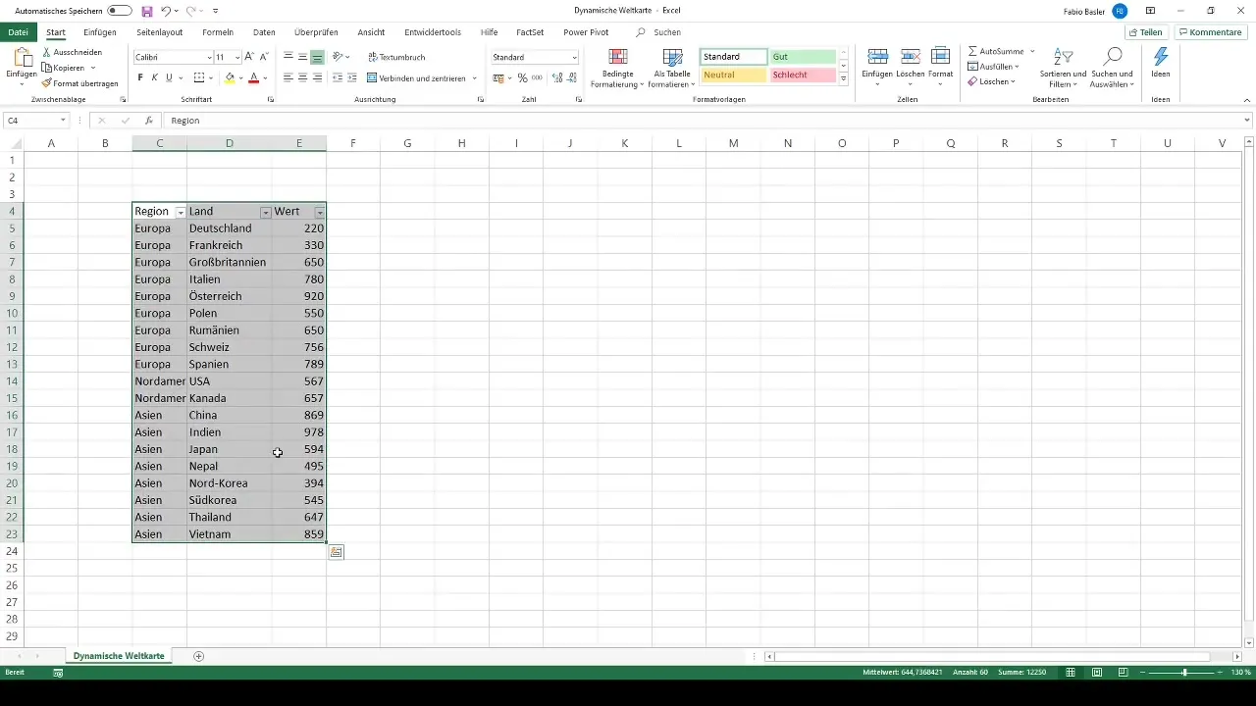This screenshot has width=1256, height=706.
Task: Click Einfügen cells icon
Action: click(x=878, y=56)
